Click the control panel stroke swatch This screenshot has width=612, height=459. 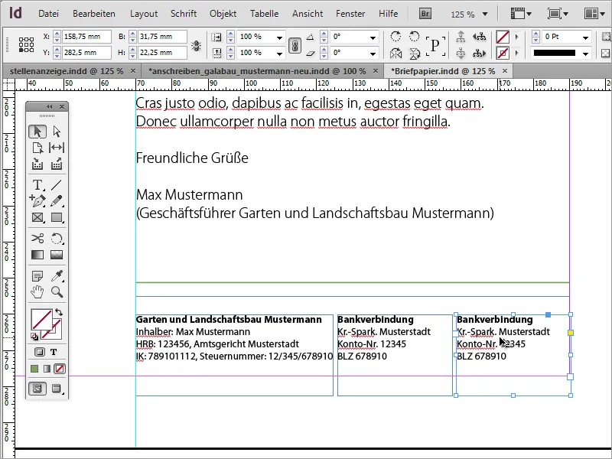click(503, 53)
